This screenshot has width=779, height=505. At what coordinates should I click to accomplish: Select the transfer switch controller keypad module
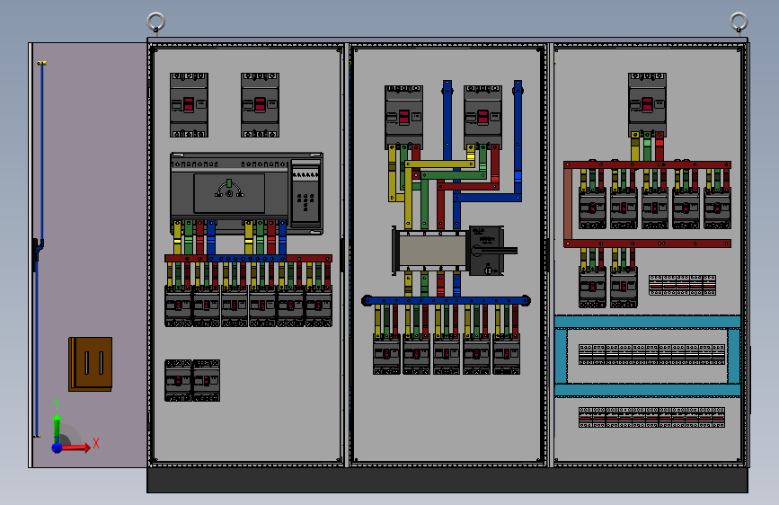[x=305, y=193]
